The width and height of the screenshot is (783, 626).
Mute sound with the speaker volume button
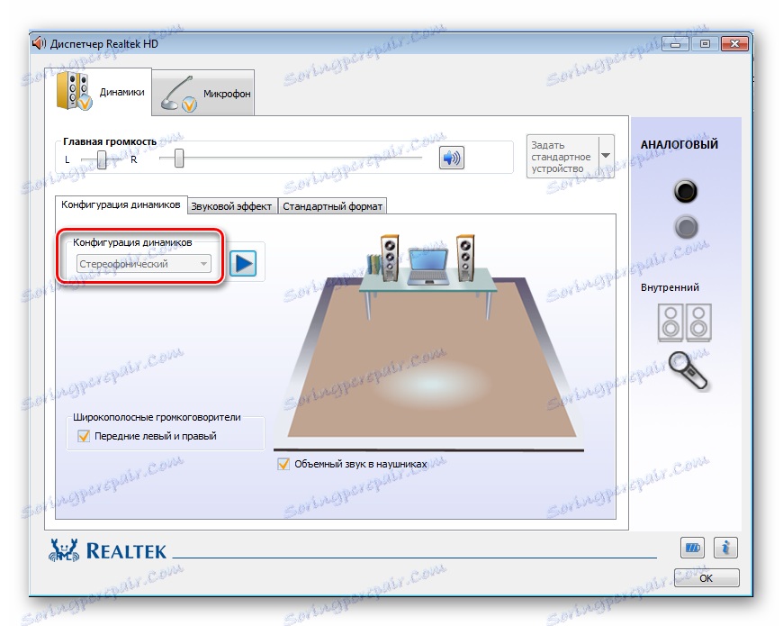click(x=452, y=158)
